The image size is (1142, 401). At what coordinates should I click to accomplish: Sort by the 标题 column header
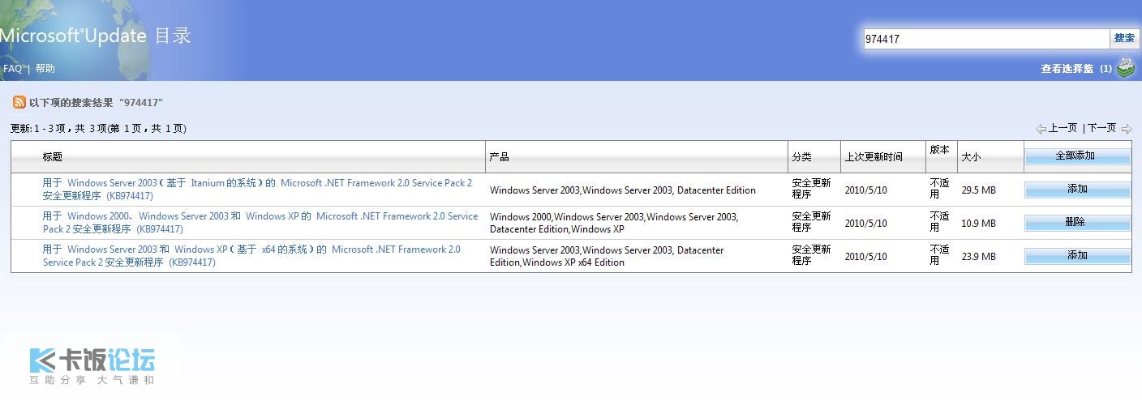tap(53, 157)
